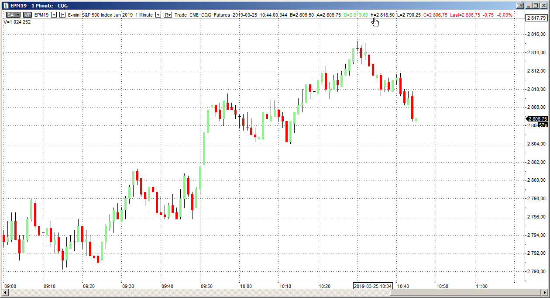The image size is (550, 298).
Task: Click the red C=2 806,75 close value
Action: [436, 15]
